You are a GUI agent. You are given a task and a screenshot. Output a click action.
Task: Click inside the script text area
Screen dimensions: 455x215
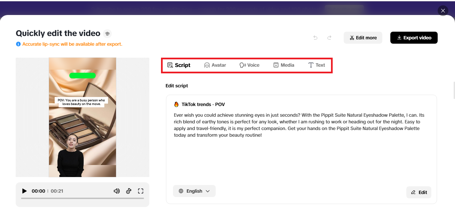pos(301,149)
